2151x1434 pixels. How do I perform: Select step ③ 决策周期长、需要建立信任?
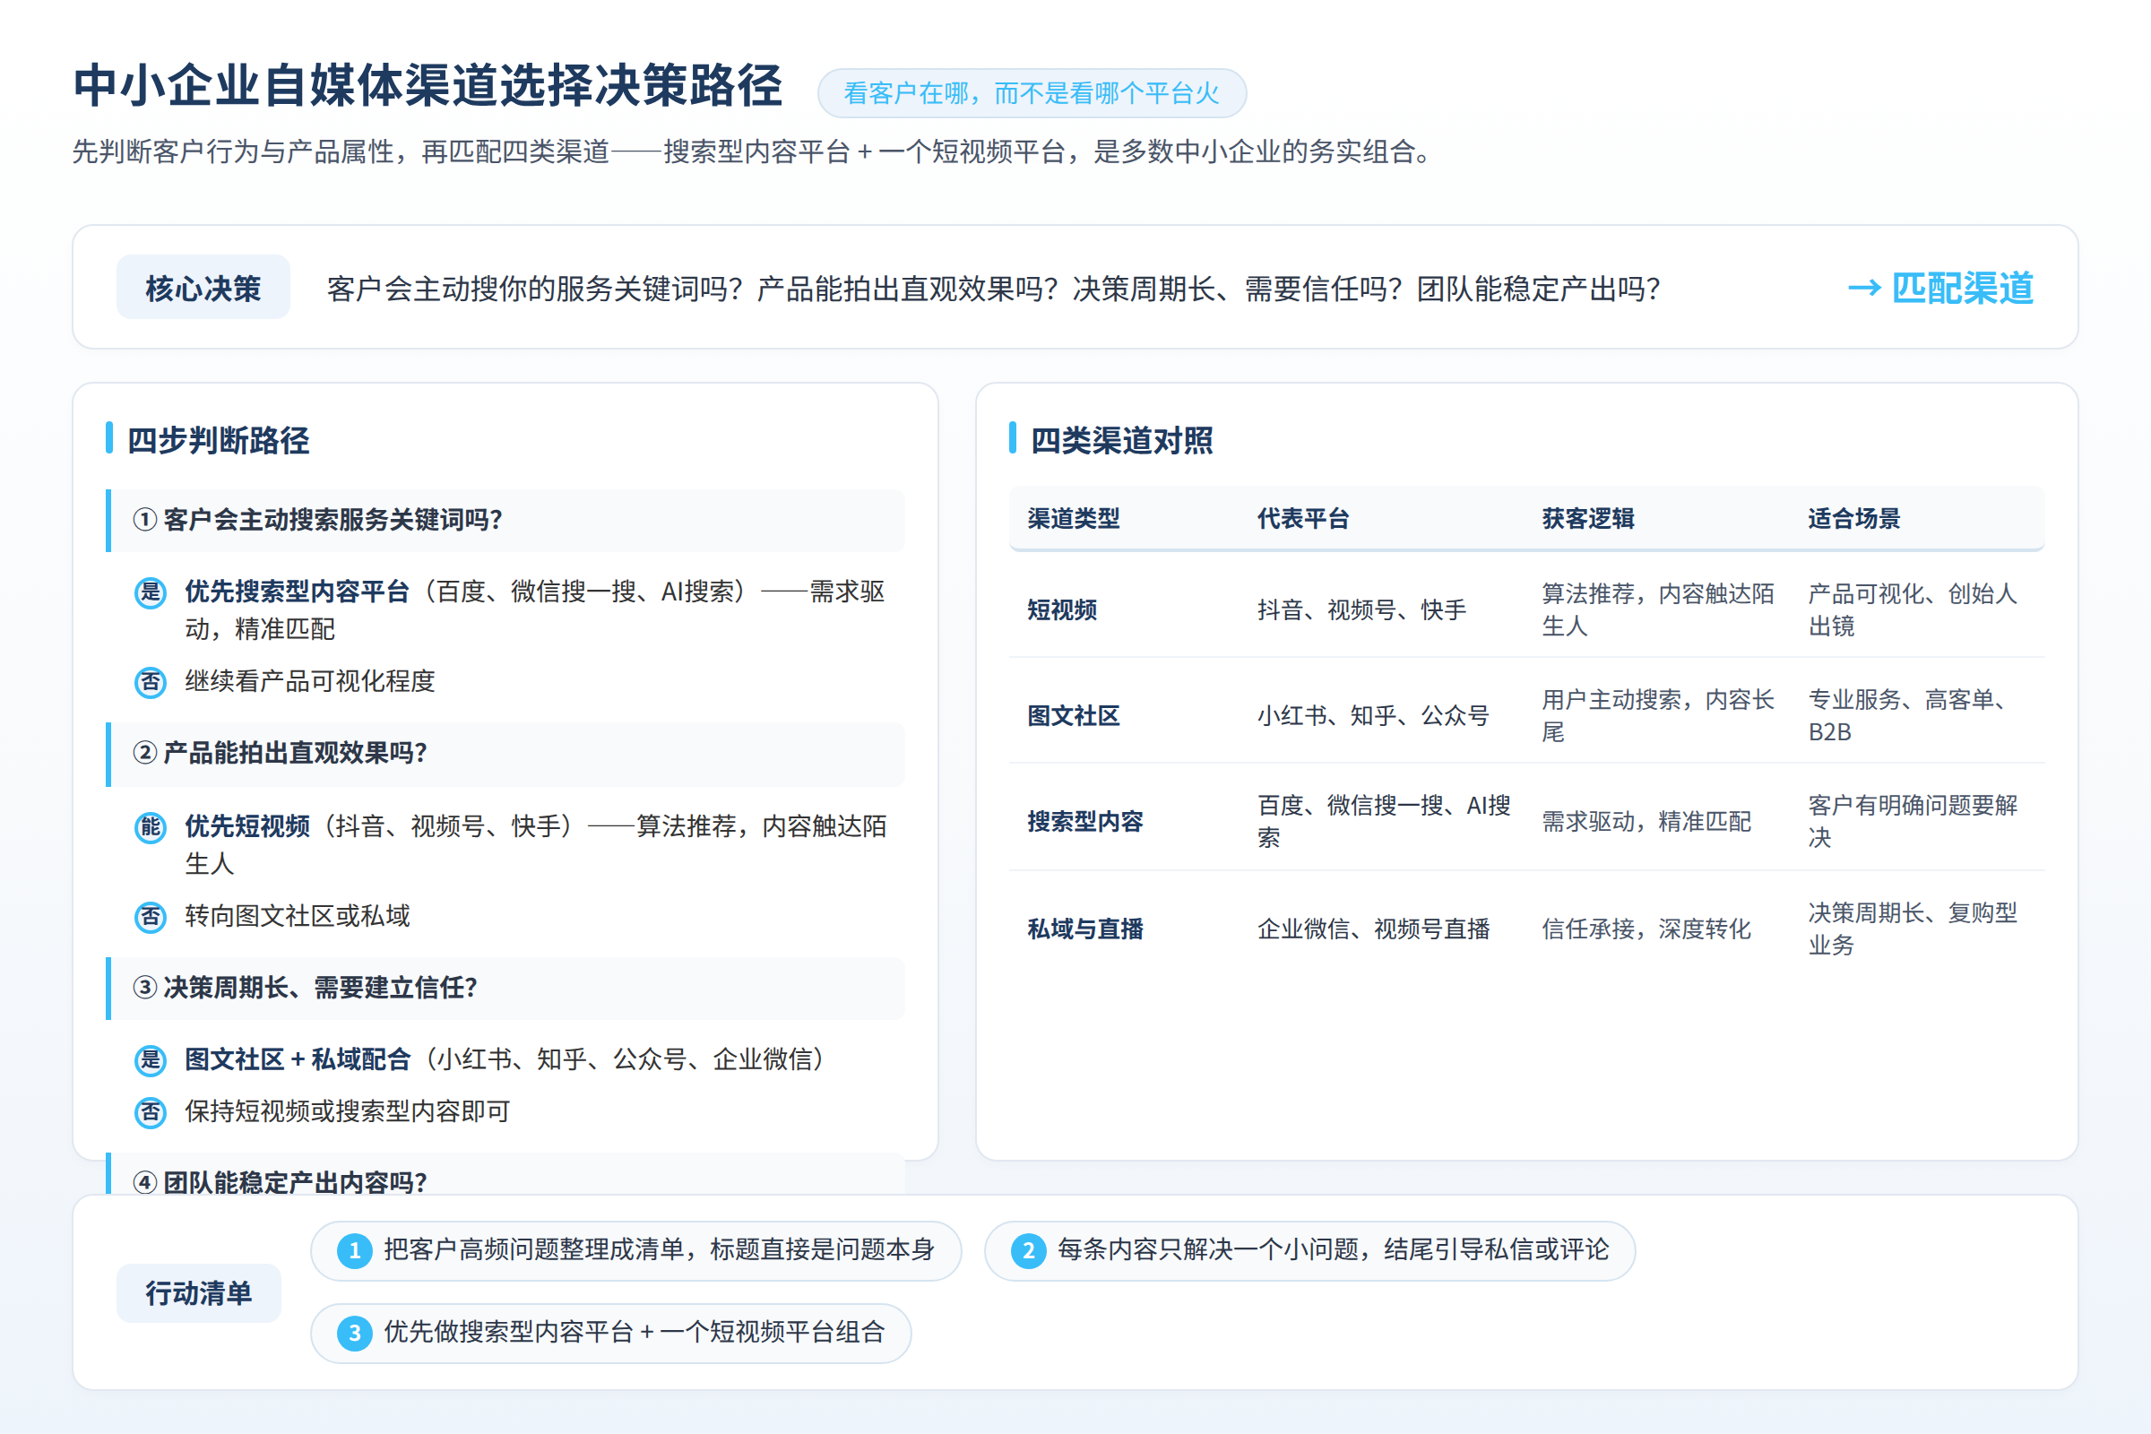pos(505,989)
